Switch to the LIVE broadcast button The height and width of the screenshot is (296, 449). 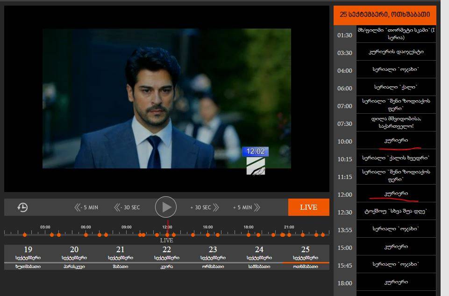click(308, 207)
